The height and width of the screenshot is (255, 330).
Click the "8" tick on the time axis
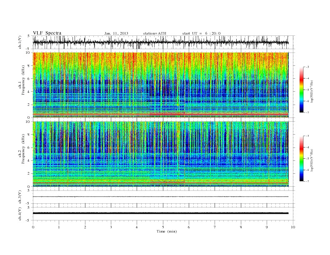[x=241, y=227]
